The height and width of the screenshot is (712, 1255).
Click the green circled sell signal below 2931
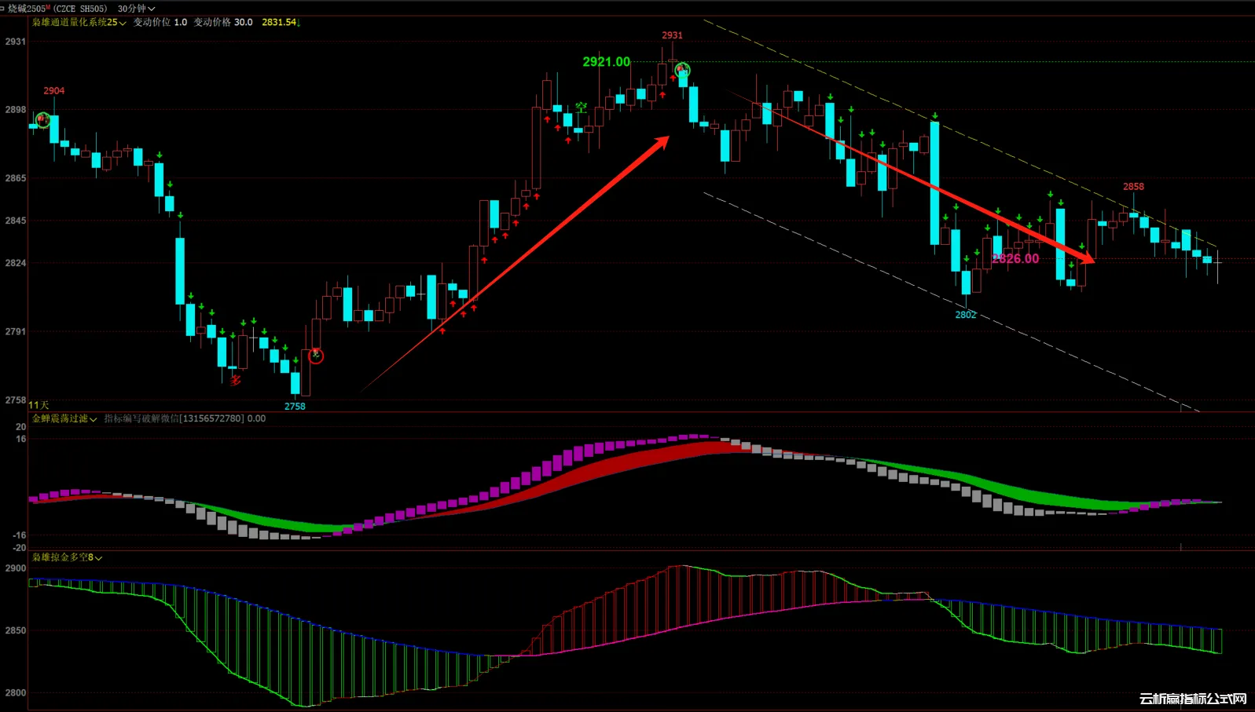click(x=682, y=70)
